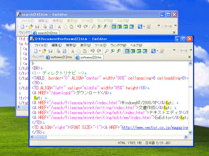Print the softnews[2].htm document
Image resolution: width=209 pixels, height=156 pixels.
[x=58, y=51]
